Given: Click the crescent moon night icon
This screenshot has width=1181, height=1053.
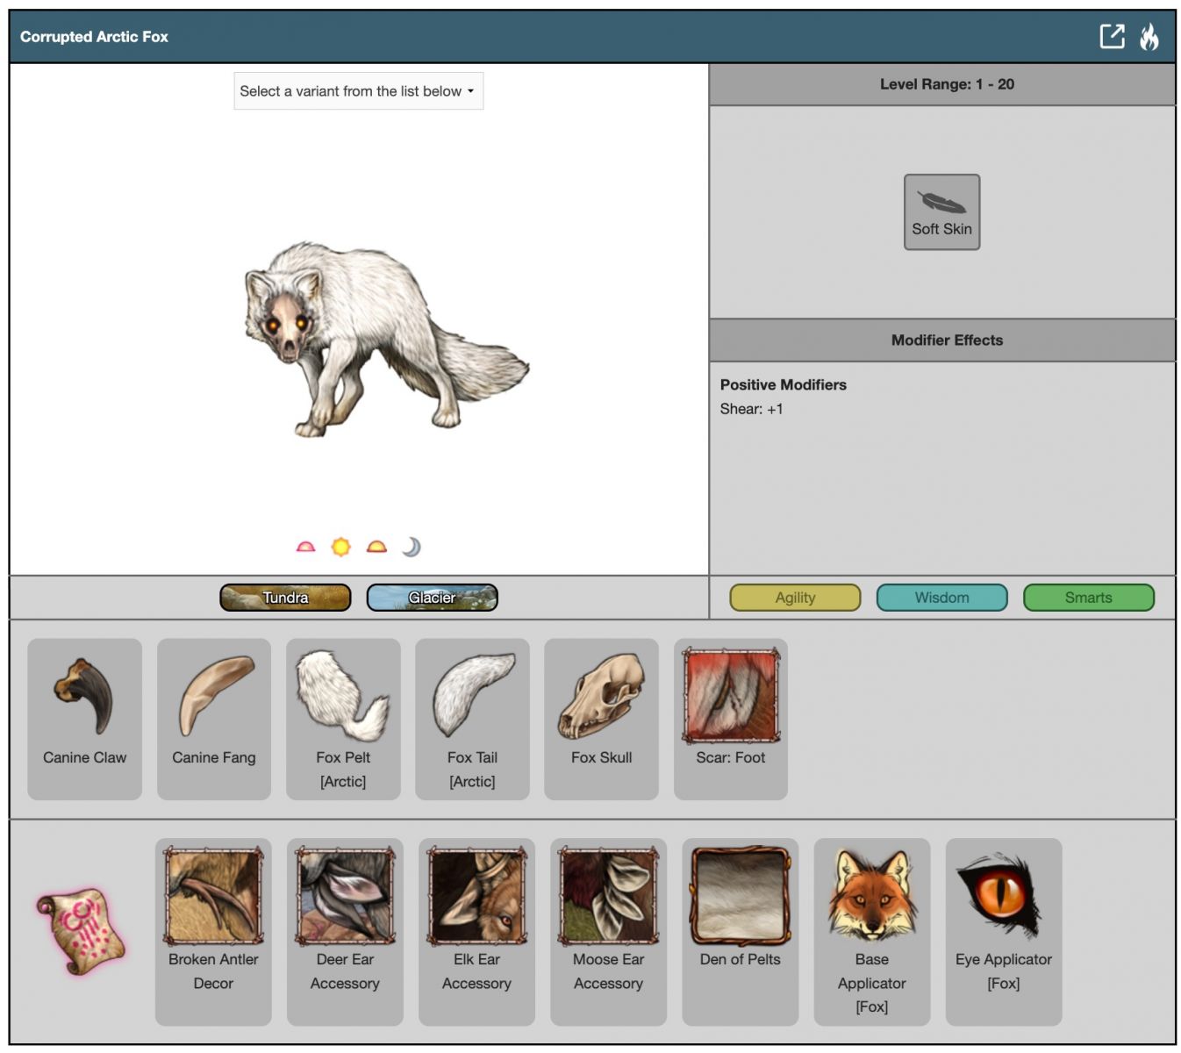Looking at the screenshot, I should click(412, 548).
